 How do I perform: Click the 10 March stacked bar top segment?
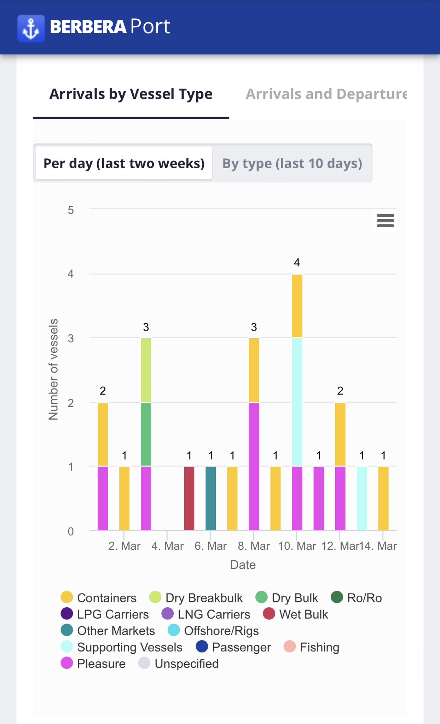[x=297, y=306]
